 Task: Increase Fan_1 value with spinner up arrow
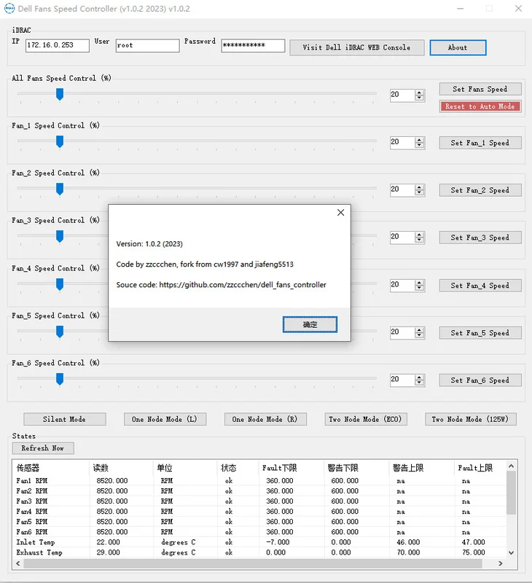click(419, 139)
